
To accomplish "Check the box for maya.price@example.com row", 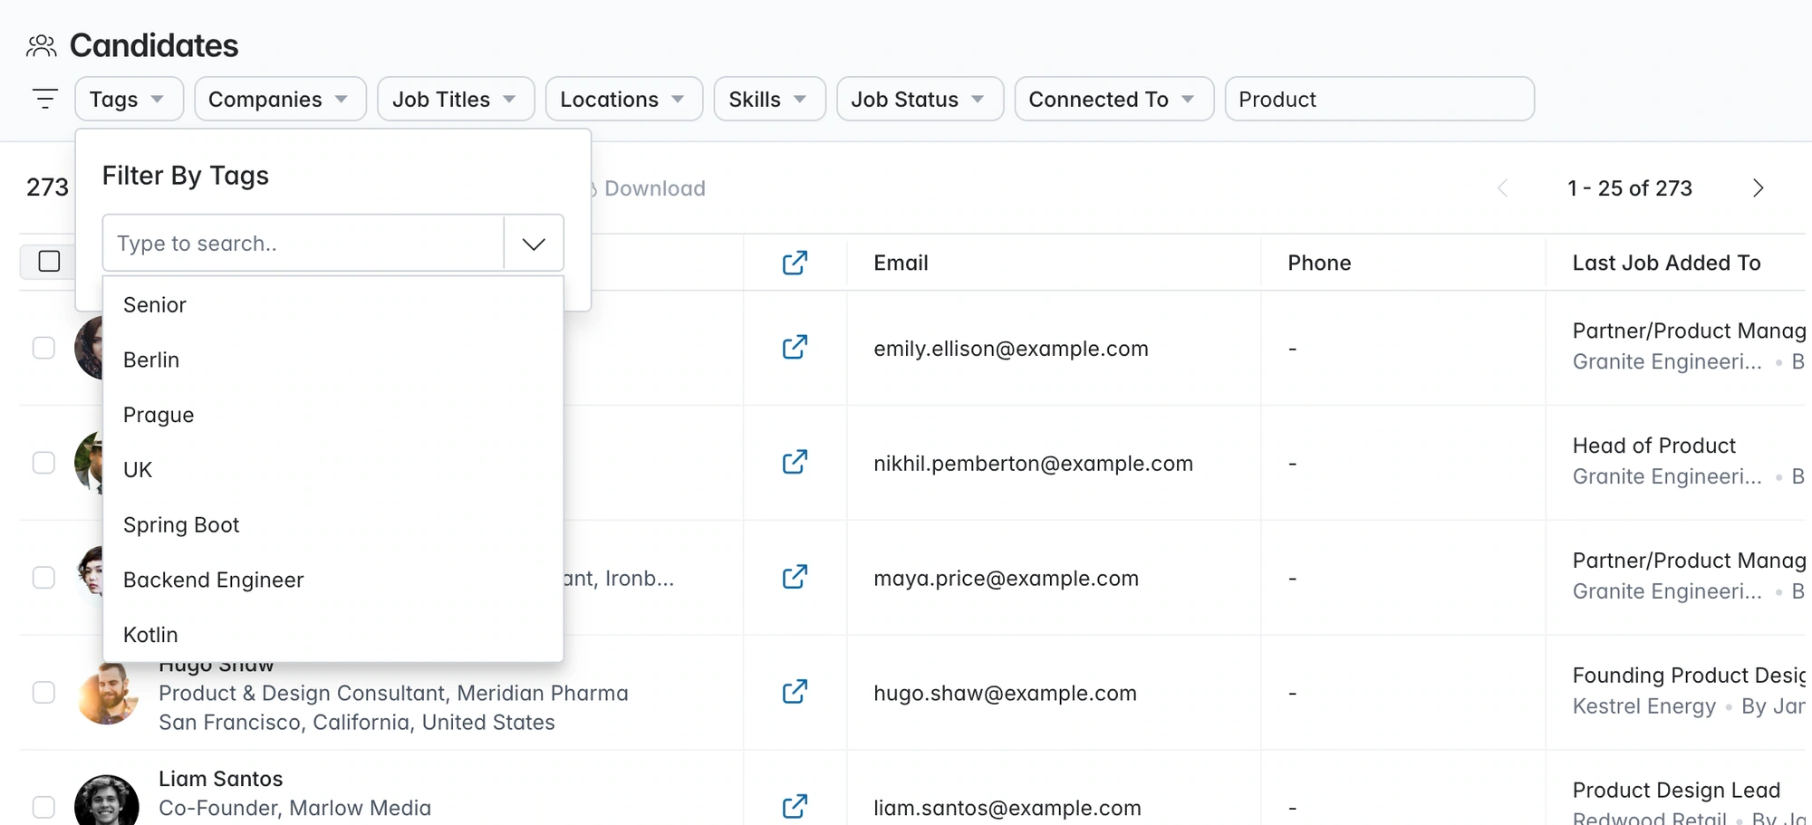I will tap(43, 578).
